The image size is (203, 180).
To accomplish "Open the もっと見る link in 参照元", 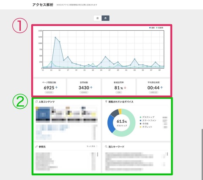I will pos(92,146).
